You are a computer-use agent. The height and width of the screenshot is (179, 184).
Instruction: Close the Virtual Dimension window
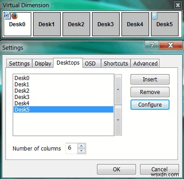tap(178, 5)
